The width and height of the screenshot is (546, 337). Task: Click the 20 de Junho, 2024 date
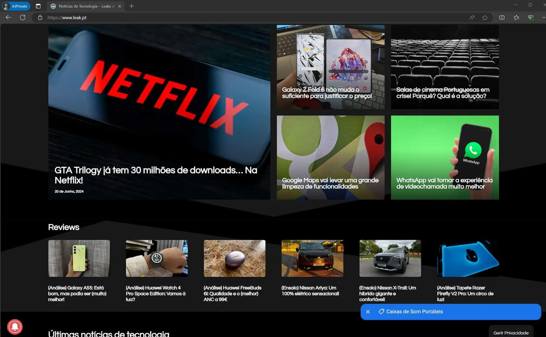[x=69, y=192]
